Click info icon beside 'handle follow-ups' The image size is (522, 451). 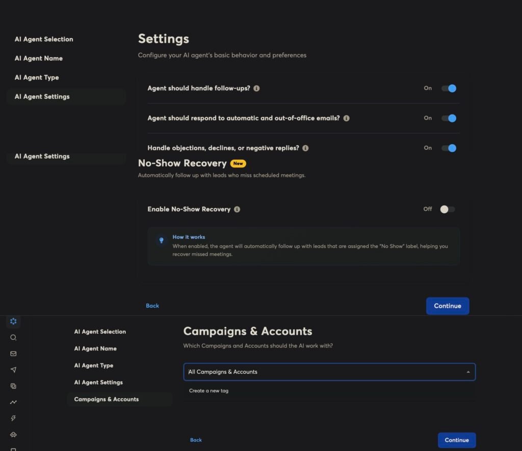[256, 88]
